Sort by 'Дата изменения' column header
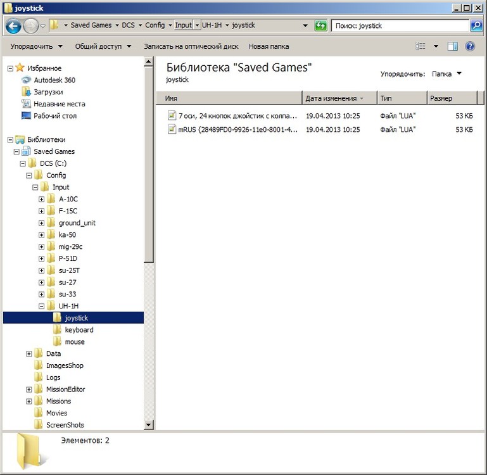This screenshot has height=475, width=487. pyautogui.click(x=340, y=98)
